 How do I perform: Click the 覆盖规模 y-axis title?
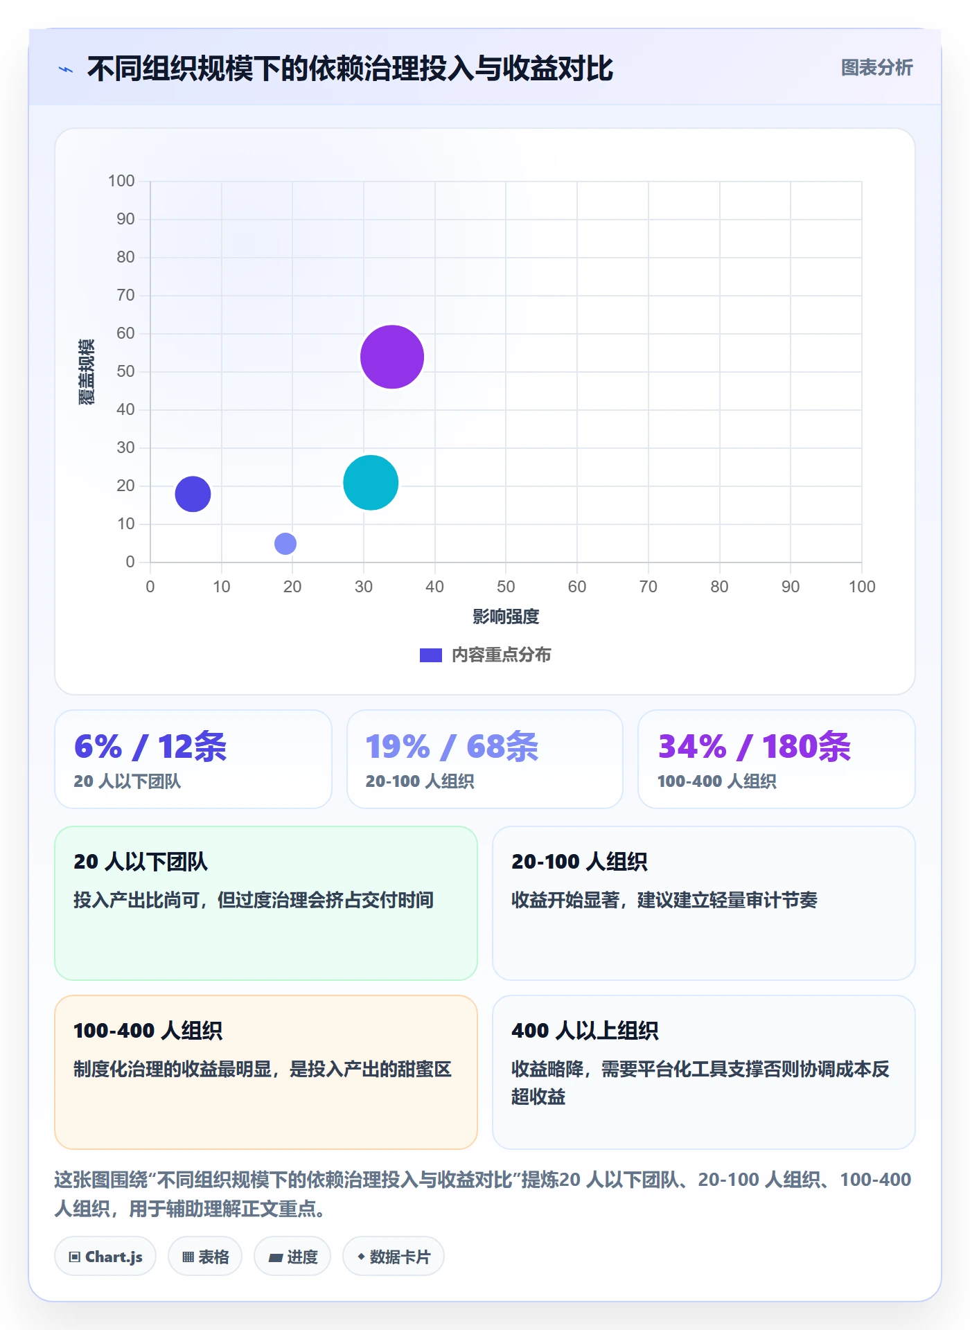(x=87, y=372)
